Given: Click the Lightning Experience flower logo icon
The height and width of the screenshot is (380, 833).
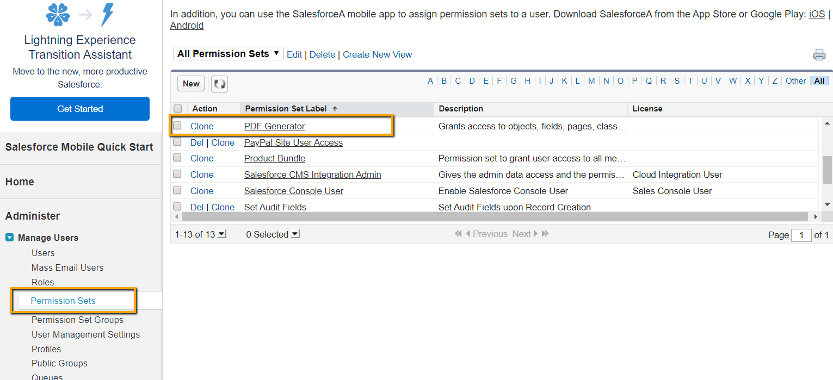Looking at the screenshot, I should 58,15.
